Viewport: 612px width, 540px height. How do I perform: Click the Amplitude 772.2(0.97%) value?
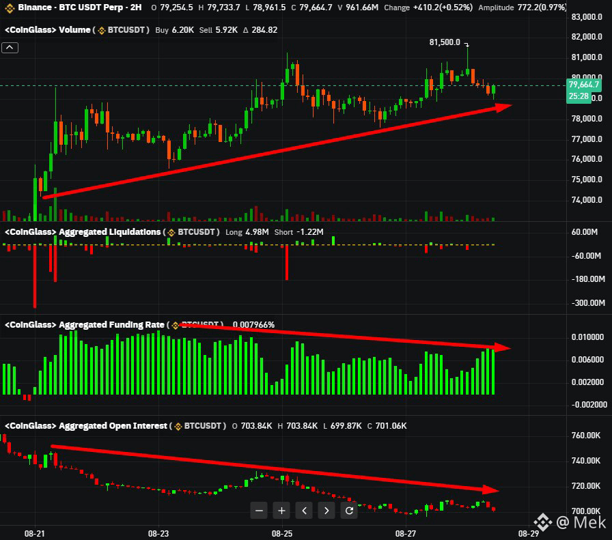click(x=523, y=8)
